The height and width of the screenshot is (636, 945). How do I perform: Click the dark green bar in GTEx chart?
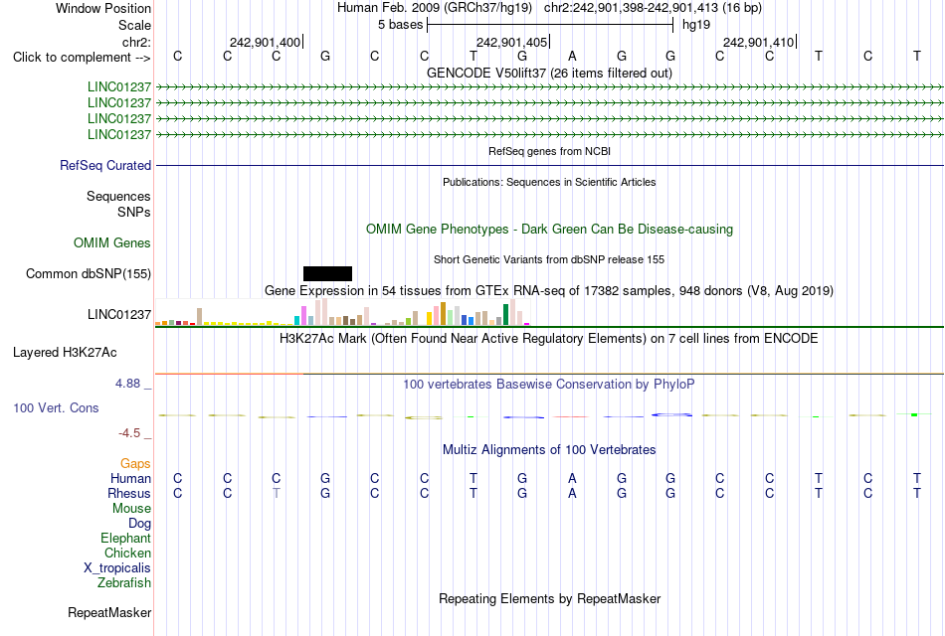[505, 315]
